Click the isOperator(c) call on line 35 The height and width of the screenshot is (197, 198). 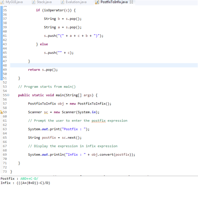coord(58,10)
